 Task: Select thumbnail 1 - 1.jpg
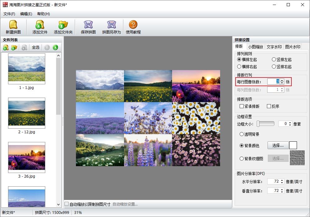pos(27,69)
